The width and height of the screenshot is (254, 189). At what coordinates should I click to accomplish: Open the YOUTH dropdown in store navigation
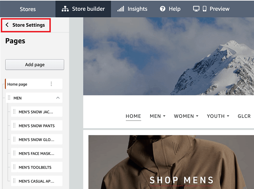[x=218, y=116]
